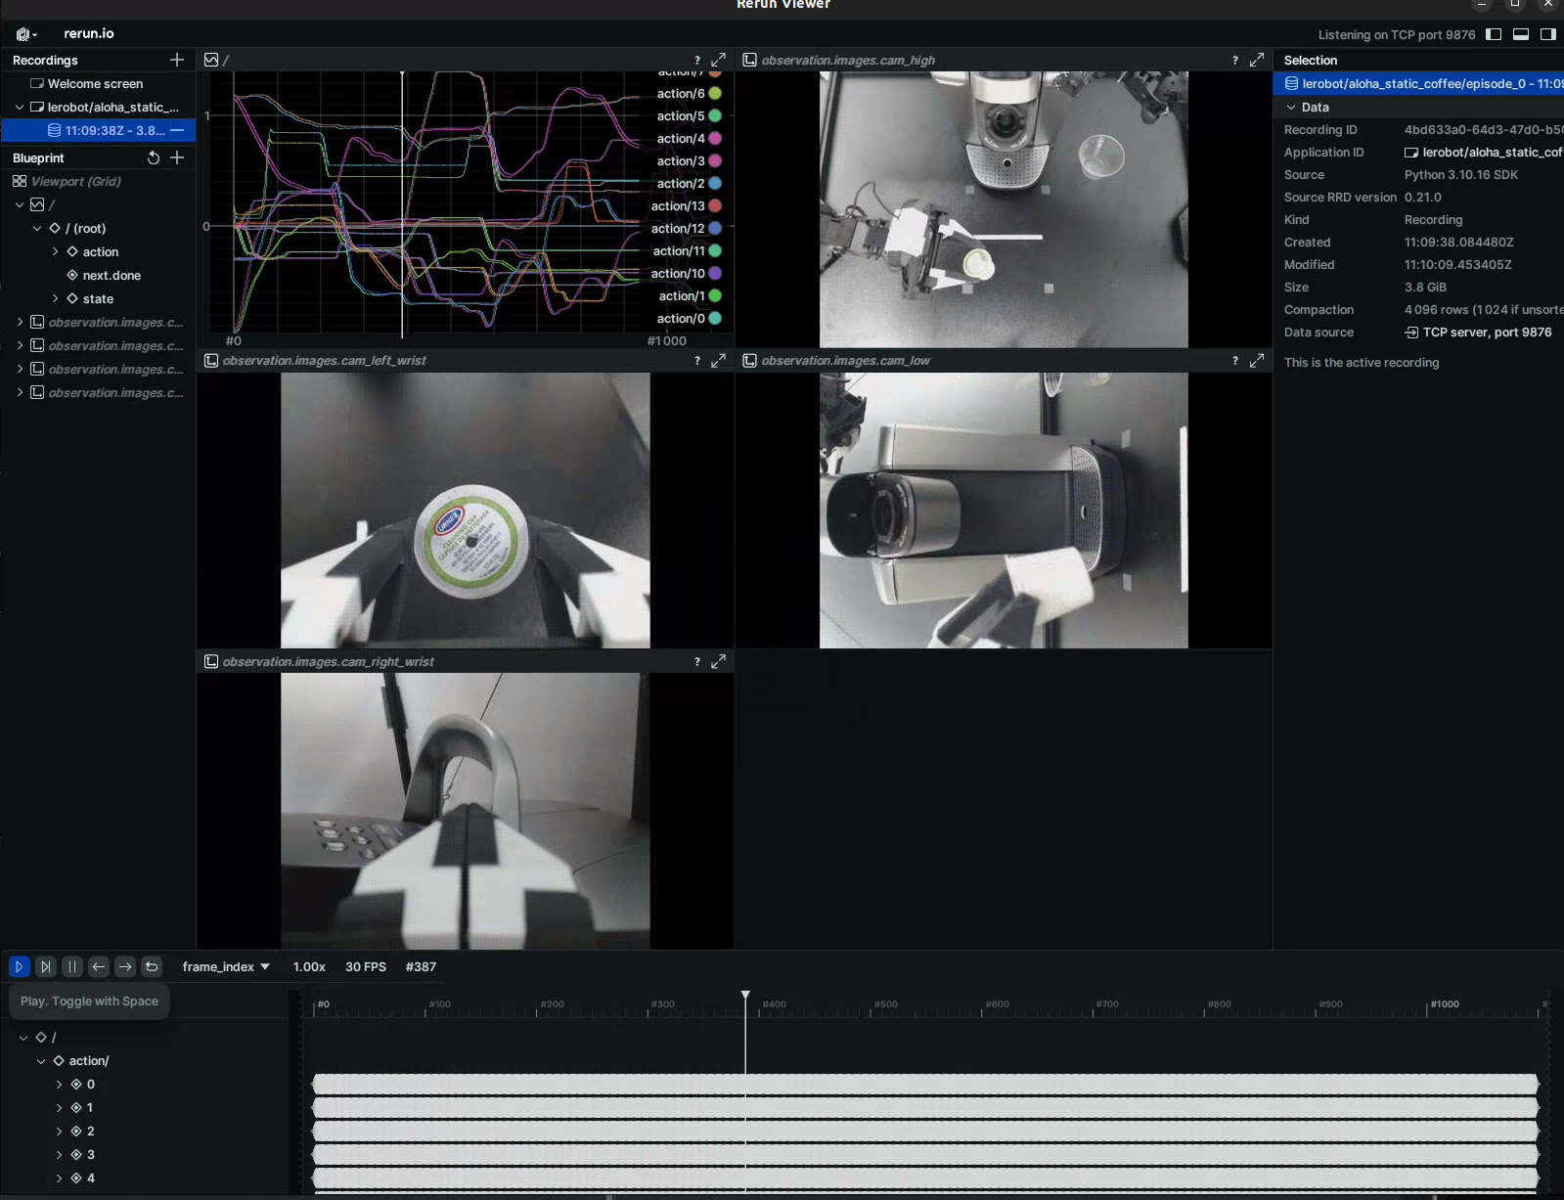
Task: Select the Welcome screen recording entry
Action: point(95,84)
